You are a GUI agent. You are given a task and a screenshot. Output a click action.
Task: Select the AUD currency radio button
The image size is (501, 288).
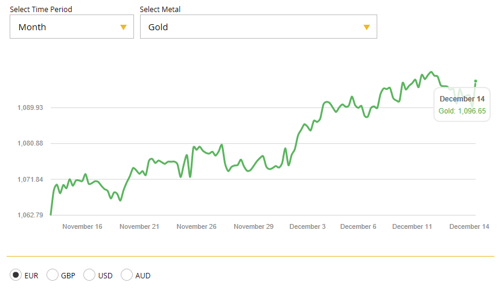[x=127, y=275]
